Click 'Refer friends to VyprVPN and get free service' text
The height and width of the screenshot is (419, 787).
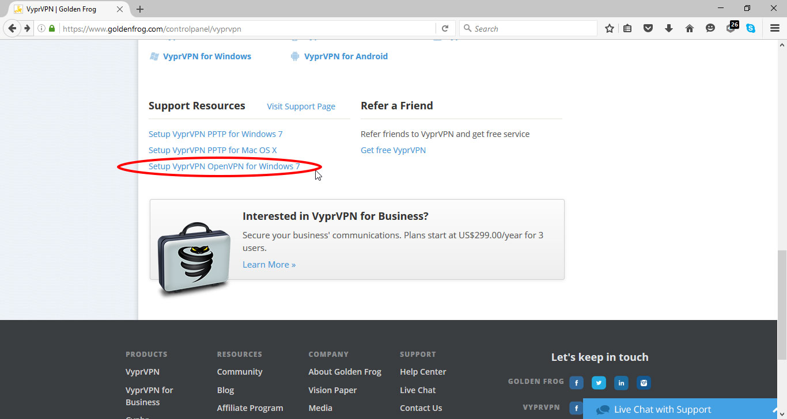tap(445, 134)
